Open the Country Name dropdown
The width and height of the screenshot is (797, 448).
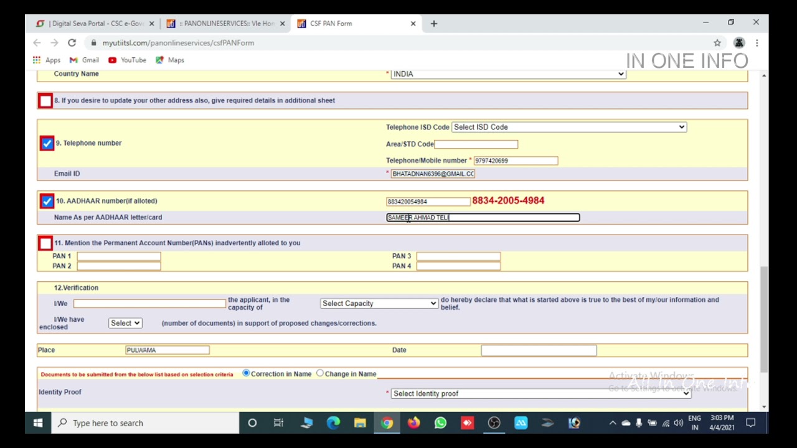click(x=507, y=74)
